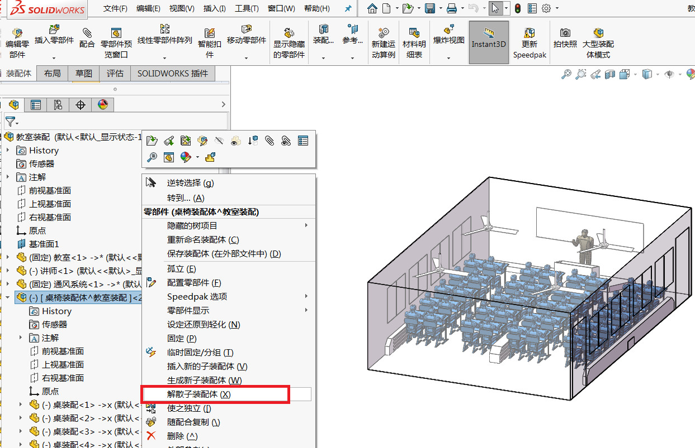Click Zoom to Fit icon in view toolbar

tap(566, 74)
